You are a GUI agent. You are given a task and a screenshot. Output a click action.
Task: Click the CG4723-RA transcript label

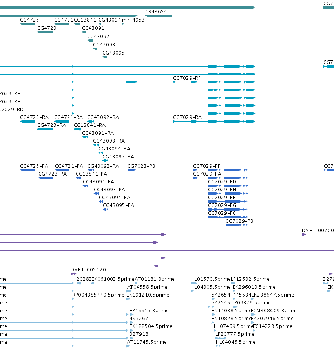coord(52,125)
